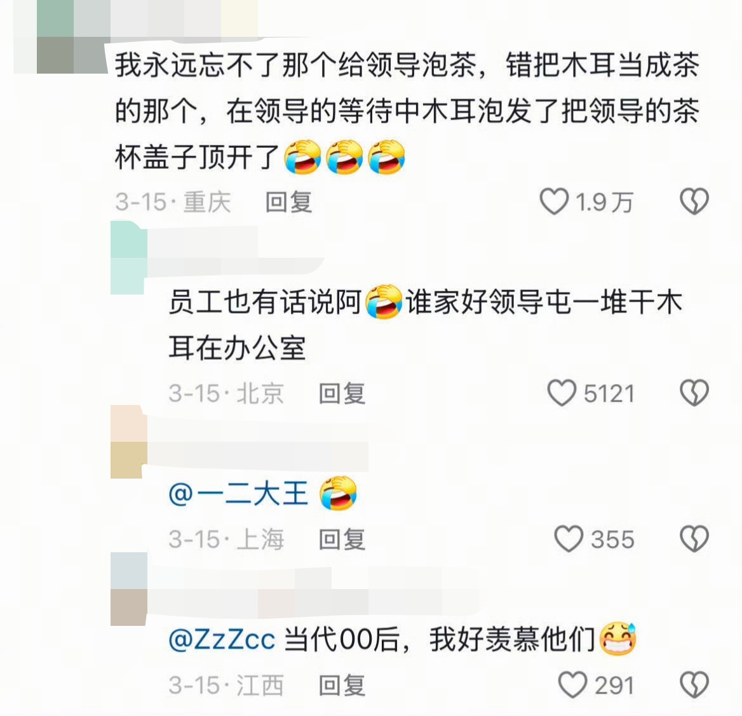Reply to the Chongqing comment via 回复
Screen dimensions: 742x716
coord(288,202)
